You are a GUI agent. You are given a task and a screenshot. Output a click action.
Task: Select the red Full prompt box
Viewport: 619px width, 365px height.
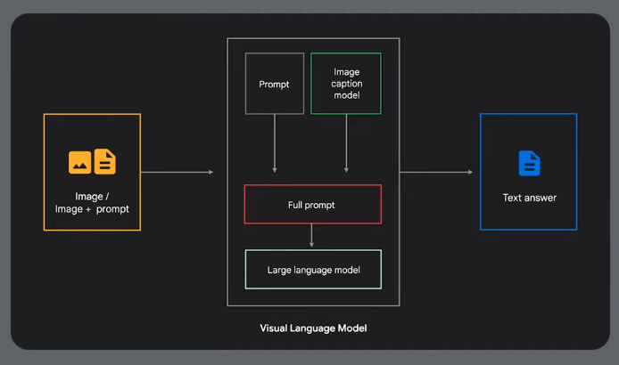312,205
